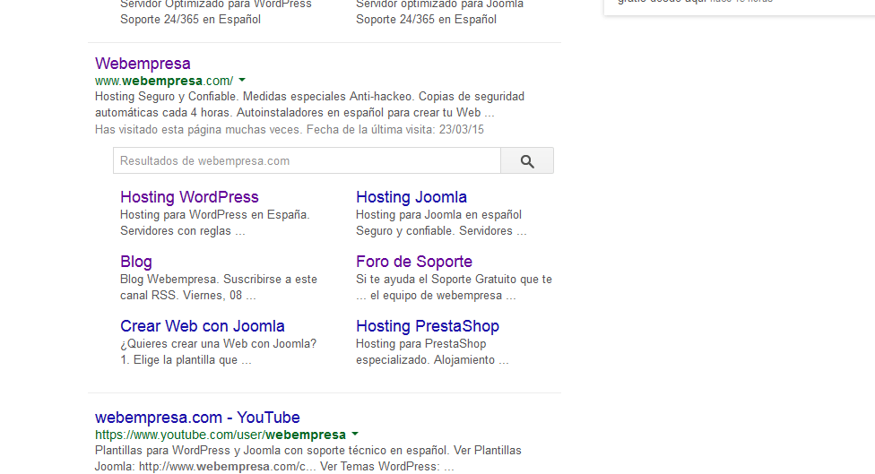The width and height of the screenshot is (875, 474).
Task: Expand dropdown arrow next to youtube.com/user/webempresa
Action: tap(355, 434)
